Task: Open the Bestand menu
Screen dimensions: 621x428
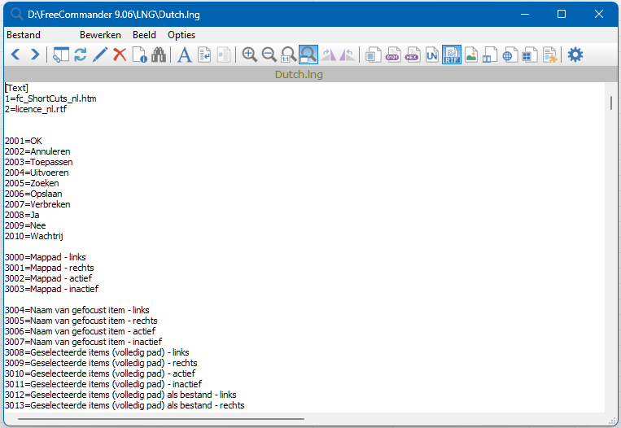Action: (x=23, y=35)
